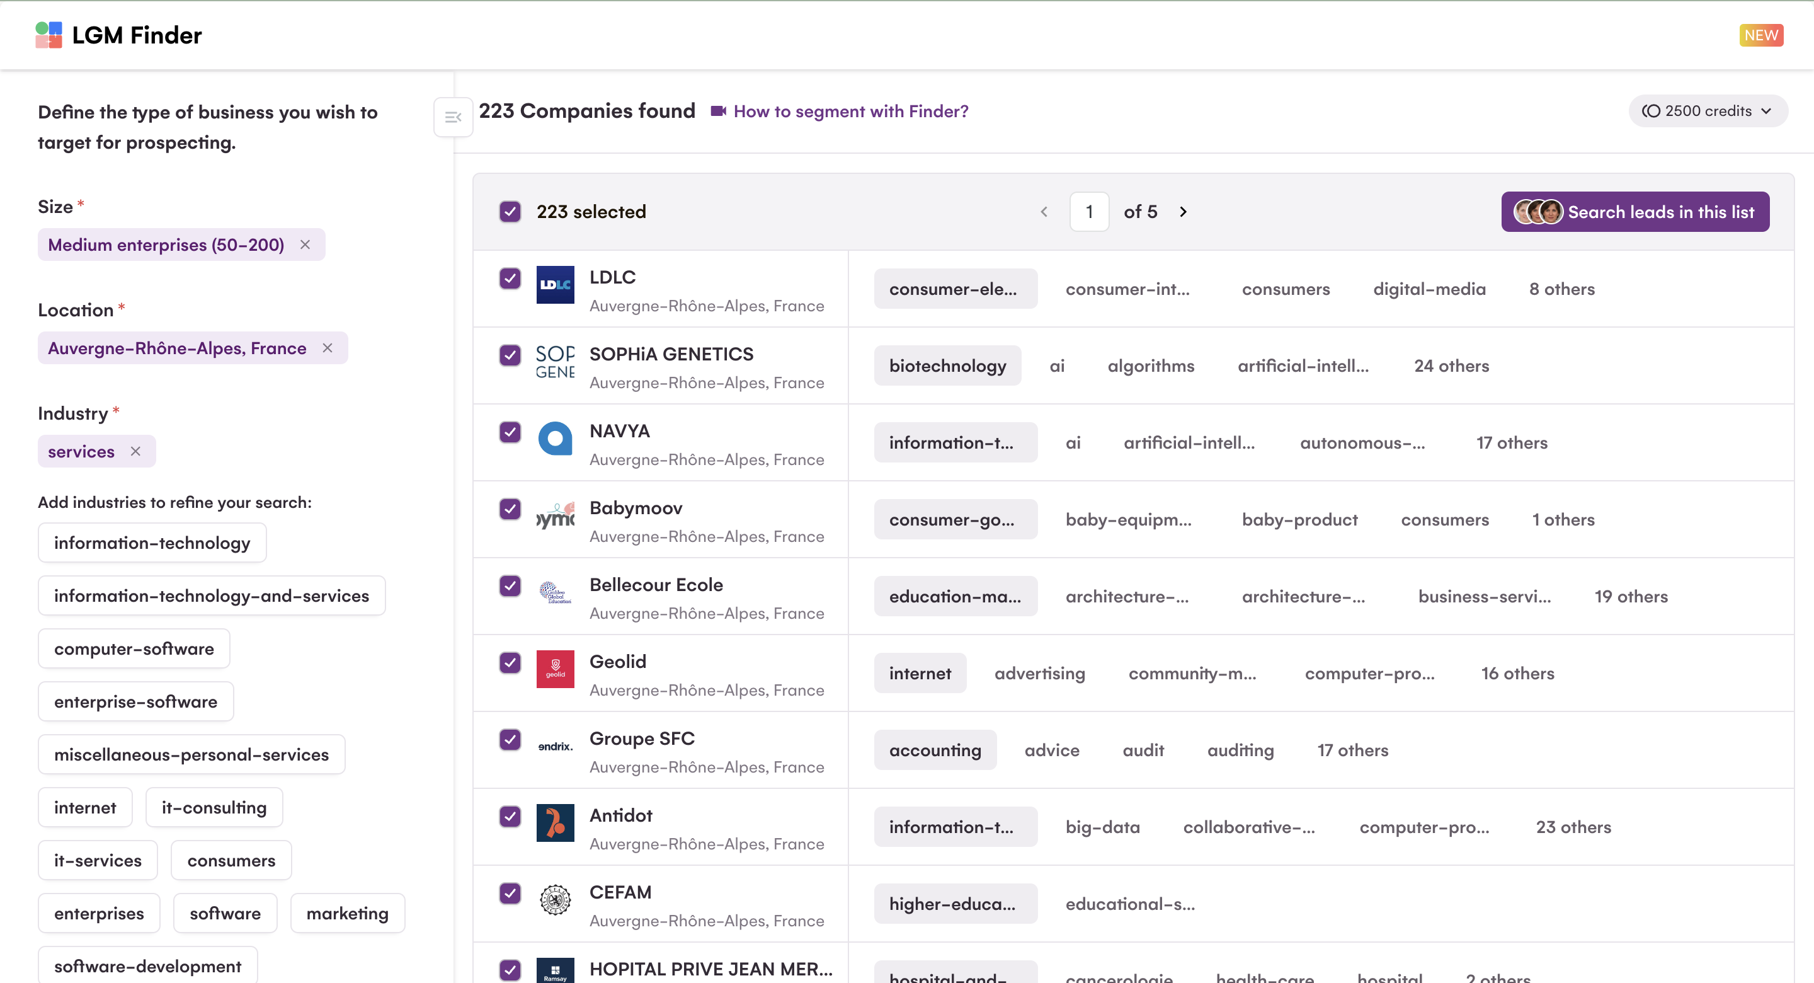Image resolution: width=1814 pixels, height=983 pixels.
Task: Uncheck the SOPHiA GENETICS row checkbox
Action: 510,355
